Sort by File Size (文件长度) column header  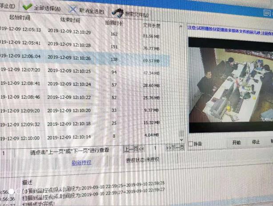(x=153, y=26)
